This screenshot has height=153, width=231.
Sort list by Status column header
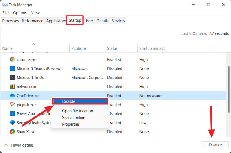(x=112, y=48)
